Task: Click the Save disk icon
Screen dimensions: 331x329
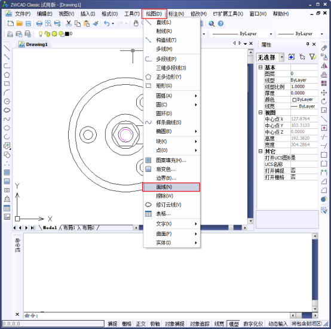Action: coord(28,23)
